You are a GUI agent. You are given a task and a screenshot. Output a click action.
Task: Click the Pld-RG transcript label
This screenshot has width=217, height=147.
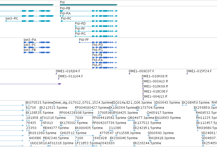pos(80,34)
